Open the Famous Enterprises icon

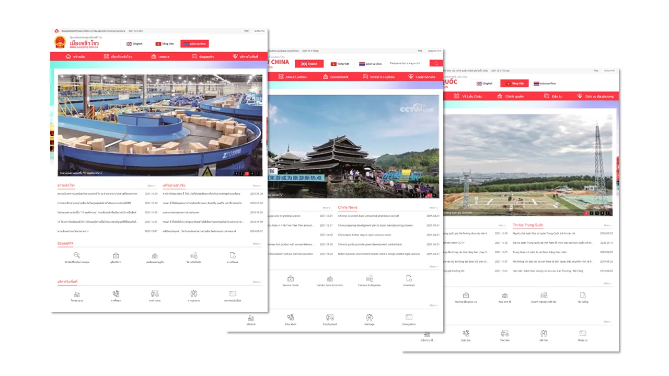click(370, 279)
